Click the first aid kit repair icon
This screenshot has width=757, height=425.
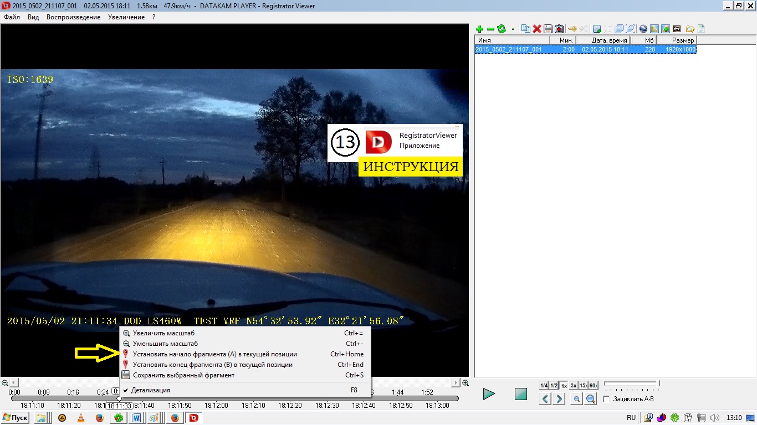pyautogui.click(x=559, y=29)
